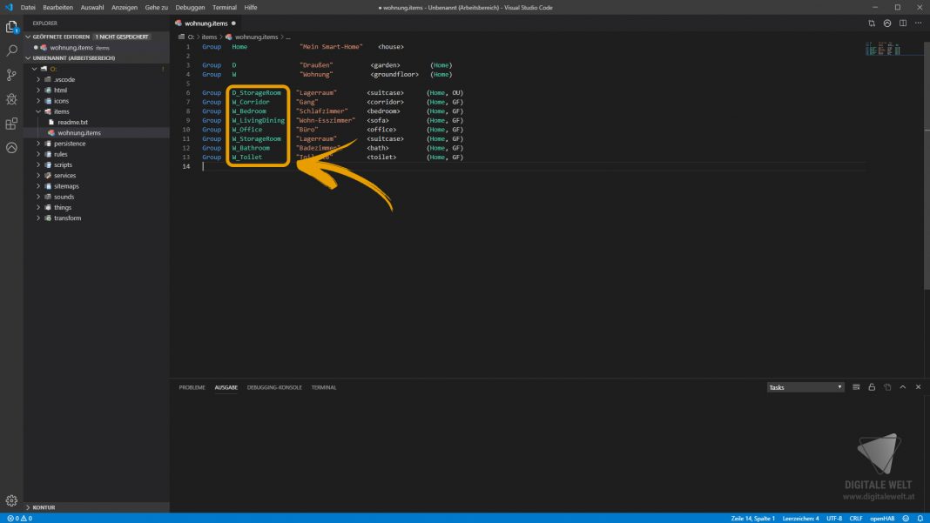Open the Extensions view

(11, 124)
